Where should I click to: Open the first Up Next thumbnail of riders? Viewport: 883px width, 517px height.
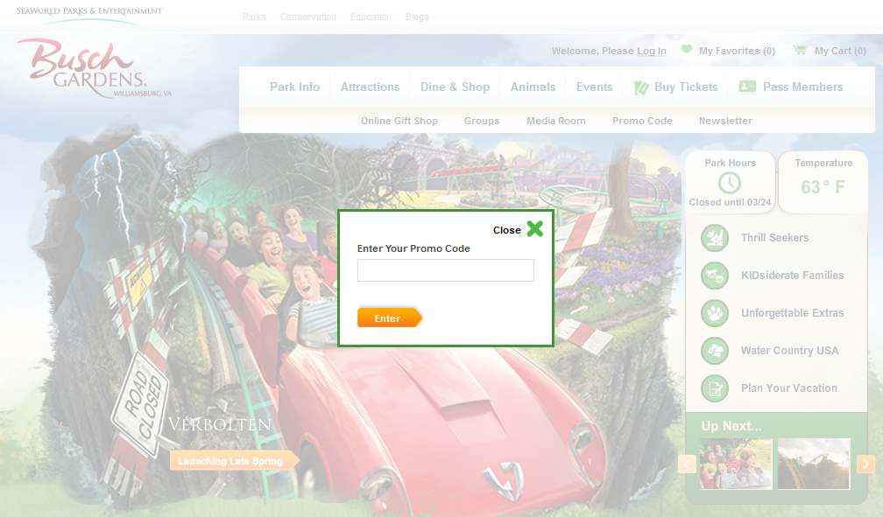click(x=736, y=465)
